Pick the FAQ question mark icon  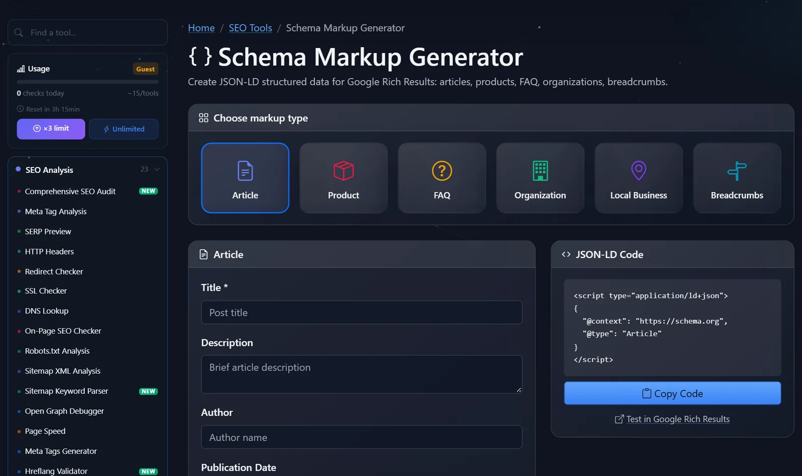[442, 171]
